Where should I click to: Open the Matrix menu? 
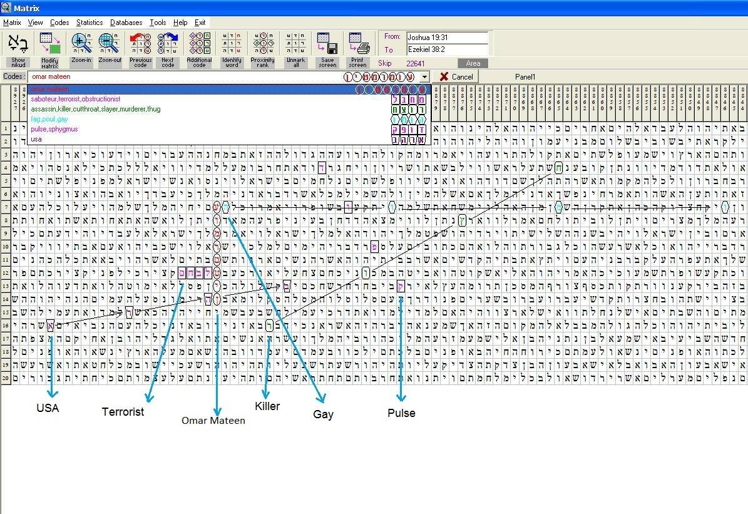[12, 23]
